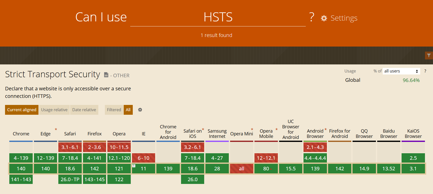Click note 1 marker on IE 11
Viewport: 433px width, 194px height.
[x=134, y=166]
